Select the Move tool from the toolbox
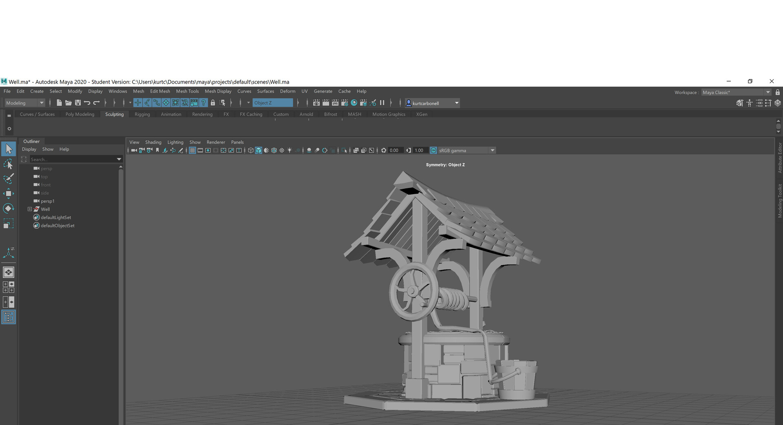Viewport: 783px width, 425px height. coord(9,193)
